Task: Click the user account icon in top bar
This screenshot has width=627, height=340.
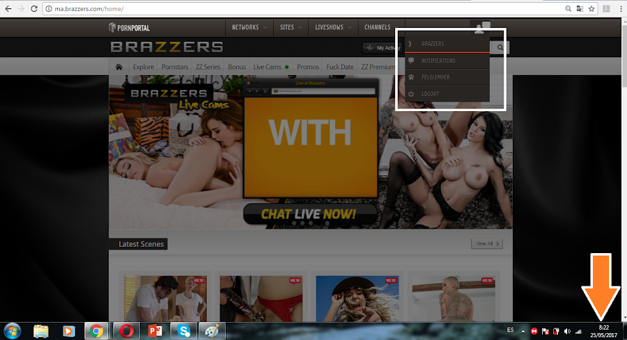Action: [x=481, y=28]
